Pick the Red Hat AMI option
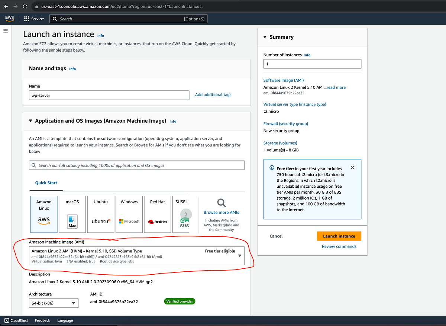Screen dimensions: 446x326 [157, 214]
